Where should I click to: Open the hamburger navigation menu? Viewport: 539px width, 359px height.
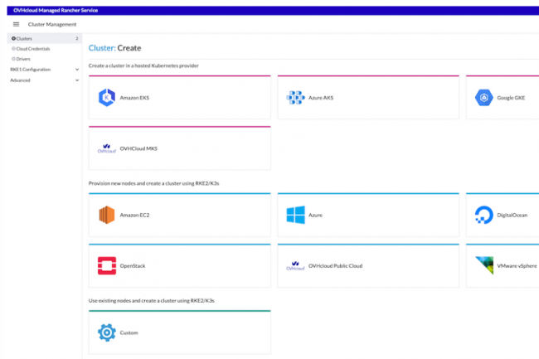pos(16,24)
